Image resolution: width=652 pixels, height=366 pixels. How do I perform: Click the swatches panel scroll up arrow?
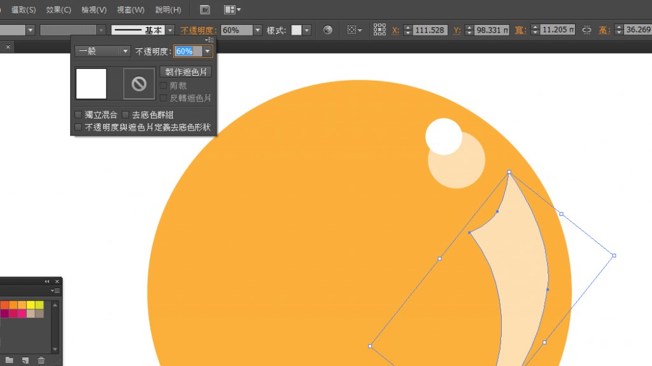click(x=55, y=305)
